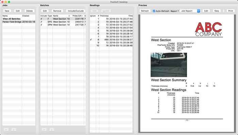This screenshot has height=135, width=238.
Task: Select reading 2 at 20:27:46
Action: click(111, 22)
